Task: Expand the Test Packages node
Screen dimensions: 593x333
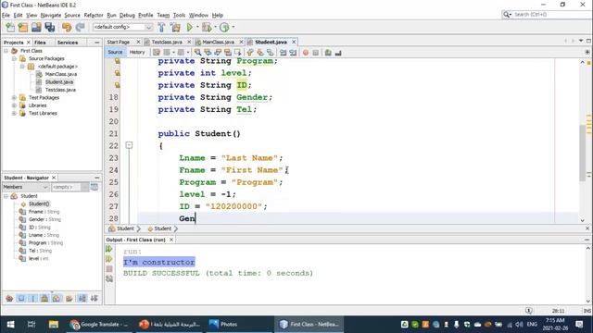Action: [14, 97]
